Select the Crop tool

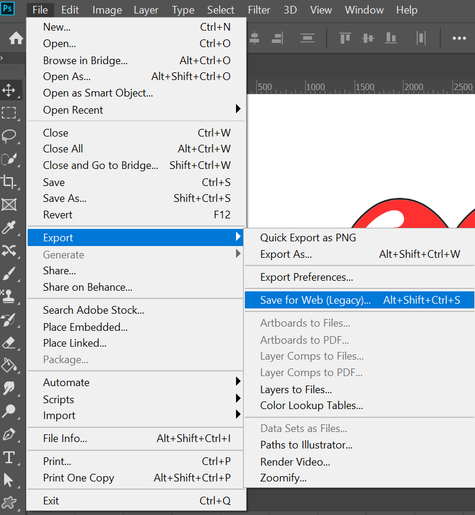pos(9,182)
